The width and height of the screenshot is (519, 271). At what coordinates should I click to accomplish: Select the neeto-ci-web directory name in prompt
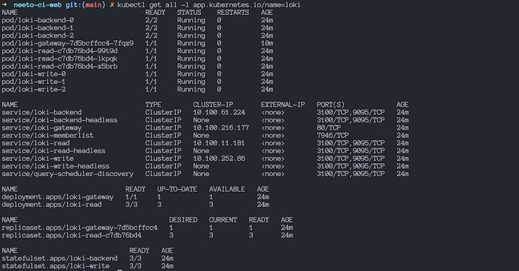click(x=38, y=5)
